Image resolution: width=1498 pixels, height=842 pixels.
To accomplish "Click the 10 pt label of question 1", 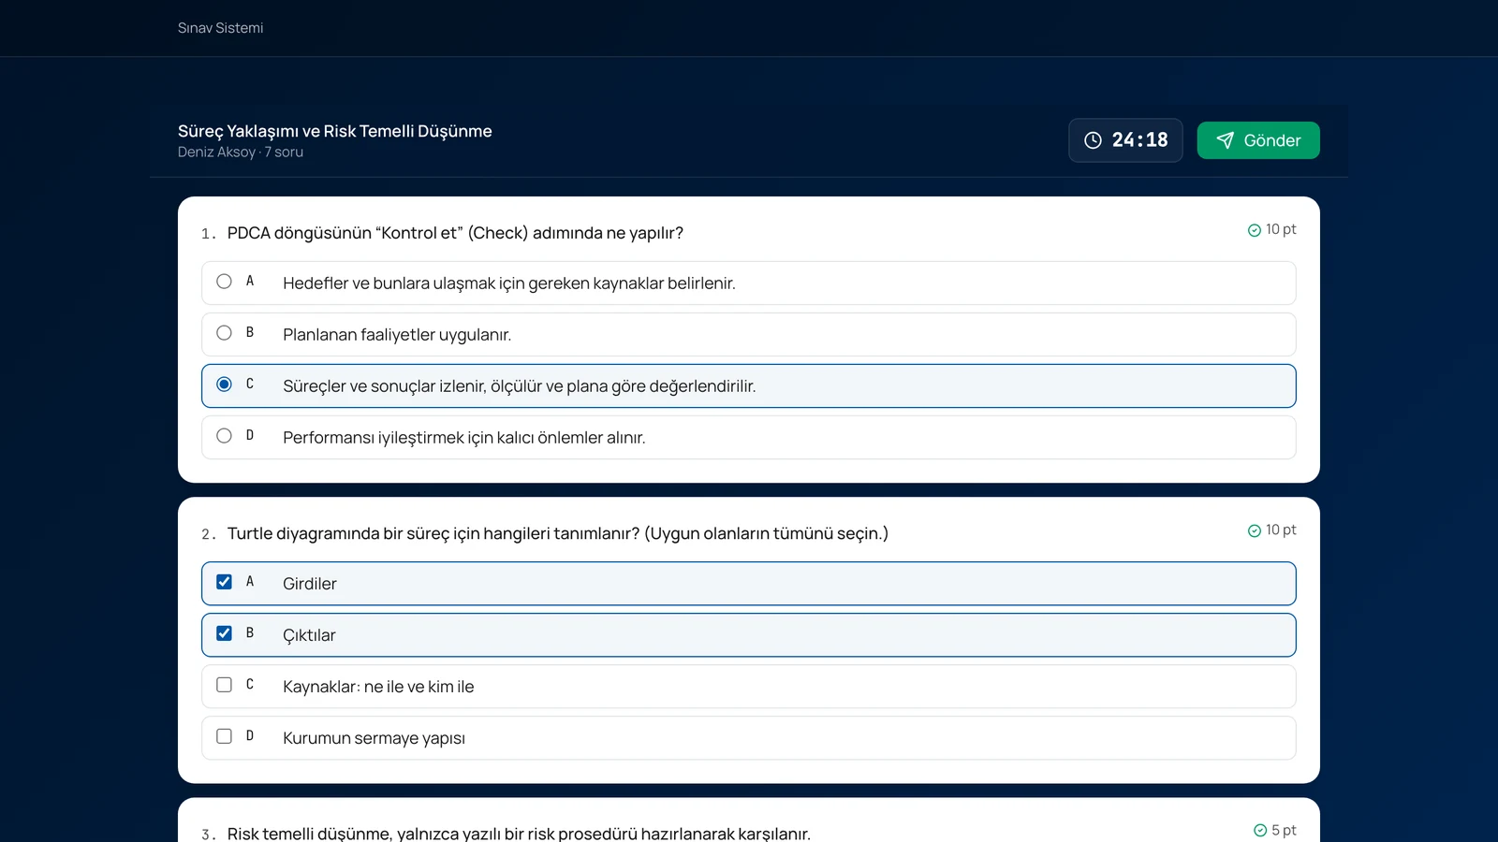I will point(1281,229).
